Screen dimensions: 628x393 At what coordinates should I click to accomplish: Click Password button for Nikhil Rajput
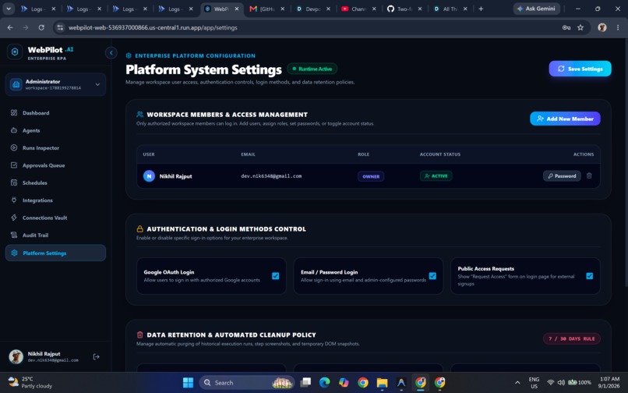coord(562,176)
